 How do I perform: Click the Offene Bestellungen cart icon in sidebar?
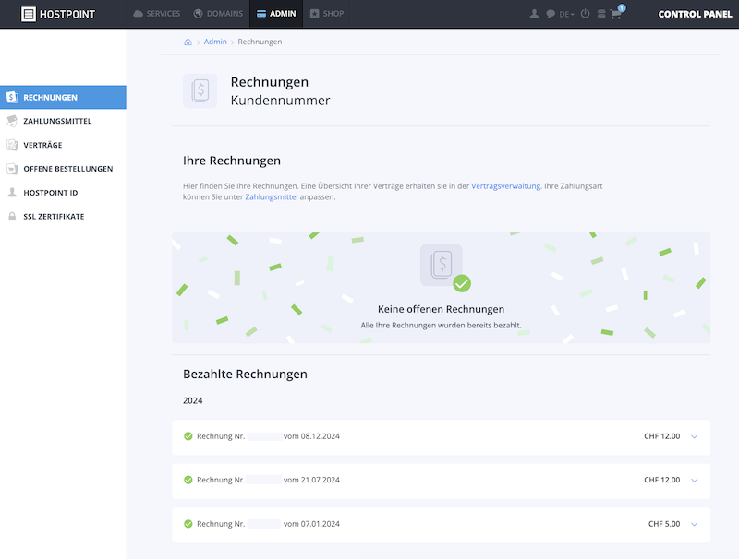click(x=12, y=169)
